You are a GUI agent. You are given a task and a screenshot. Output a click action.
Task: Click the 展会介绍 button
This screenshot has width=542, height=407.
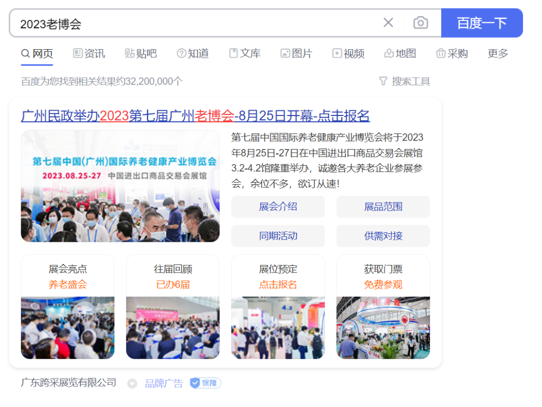coord(278,207)
